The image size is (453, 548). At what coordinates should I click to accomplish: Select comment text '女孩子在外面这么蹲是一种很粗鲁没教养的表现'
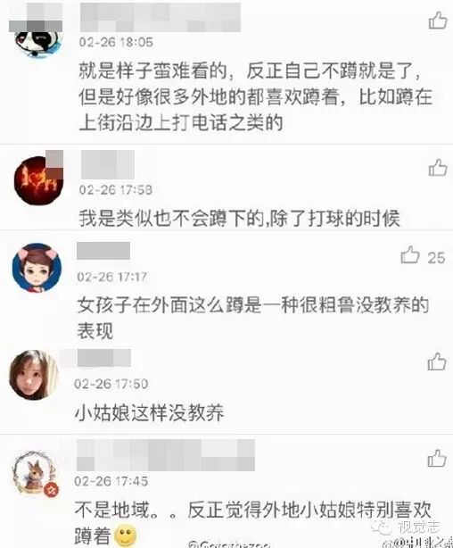pos(253,318)
